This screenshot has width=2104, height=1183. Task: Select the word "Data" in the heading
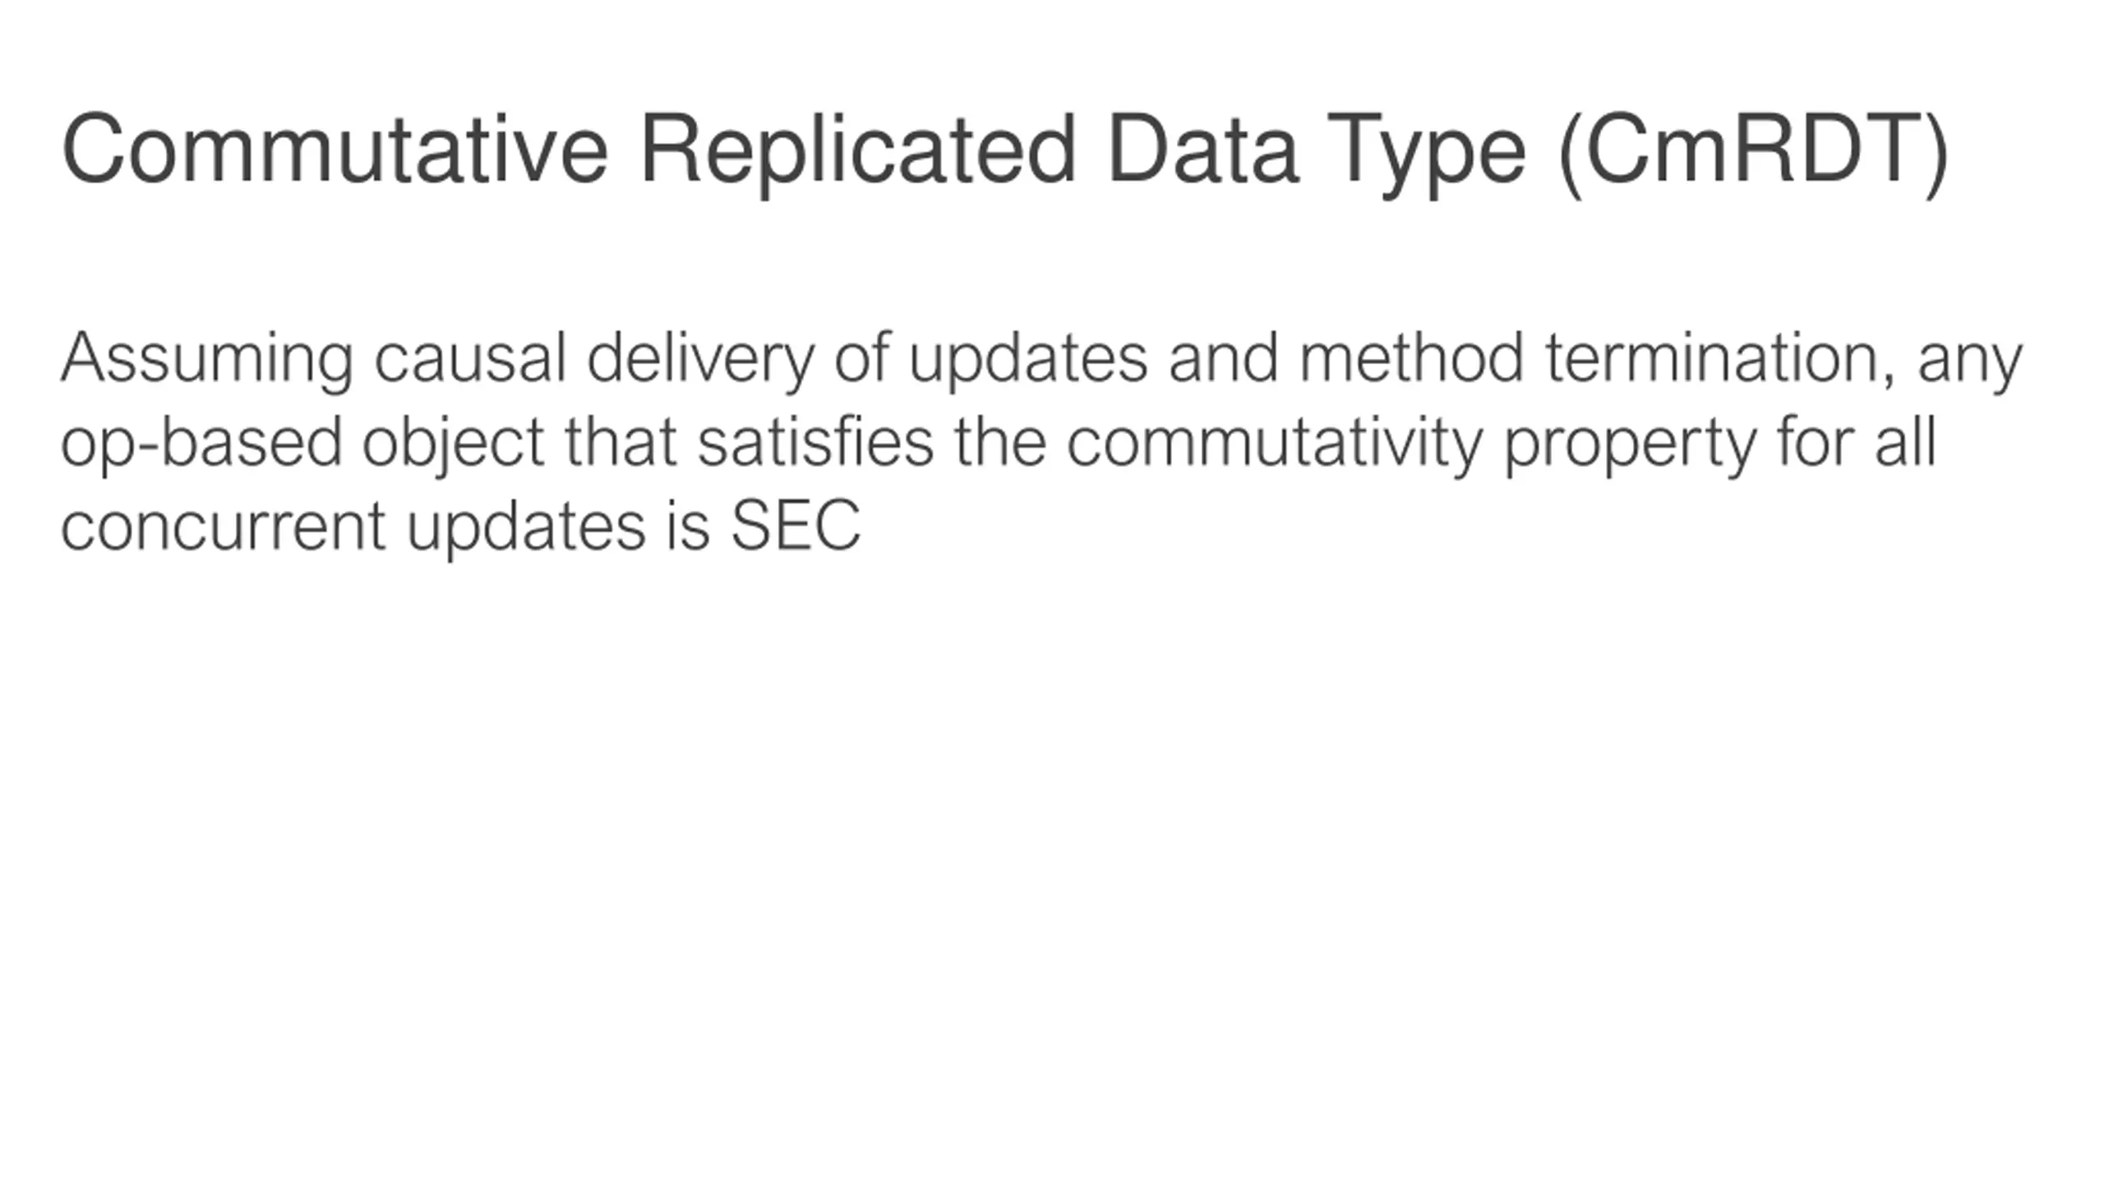[x=1204, y=150]
